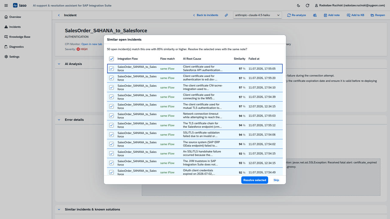The image size is (390, 219).
Task: Click Add note in toolbar
Action: point(331,15)
